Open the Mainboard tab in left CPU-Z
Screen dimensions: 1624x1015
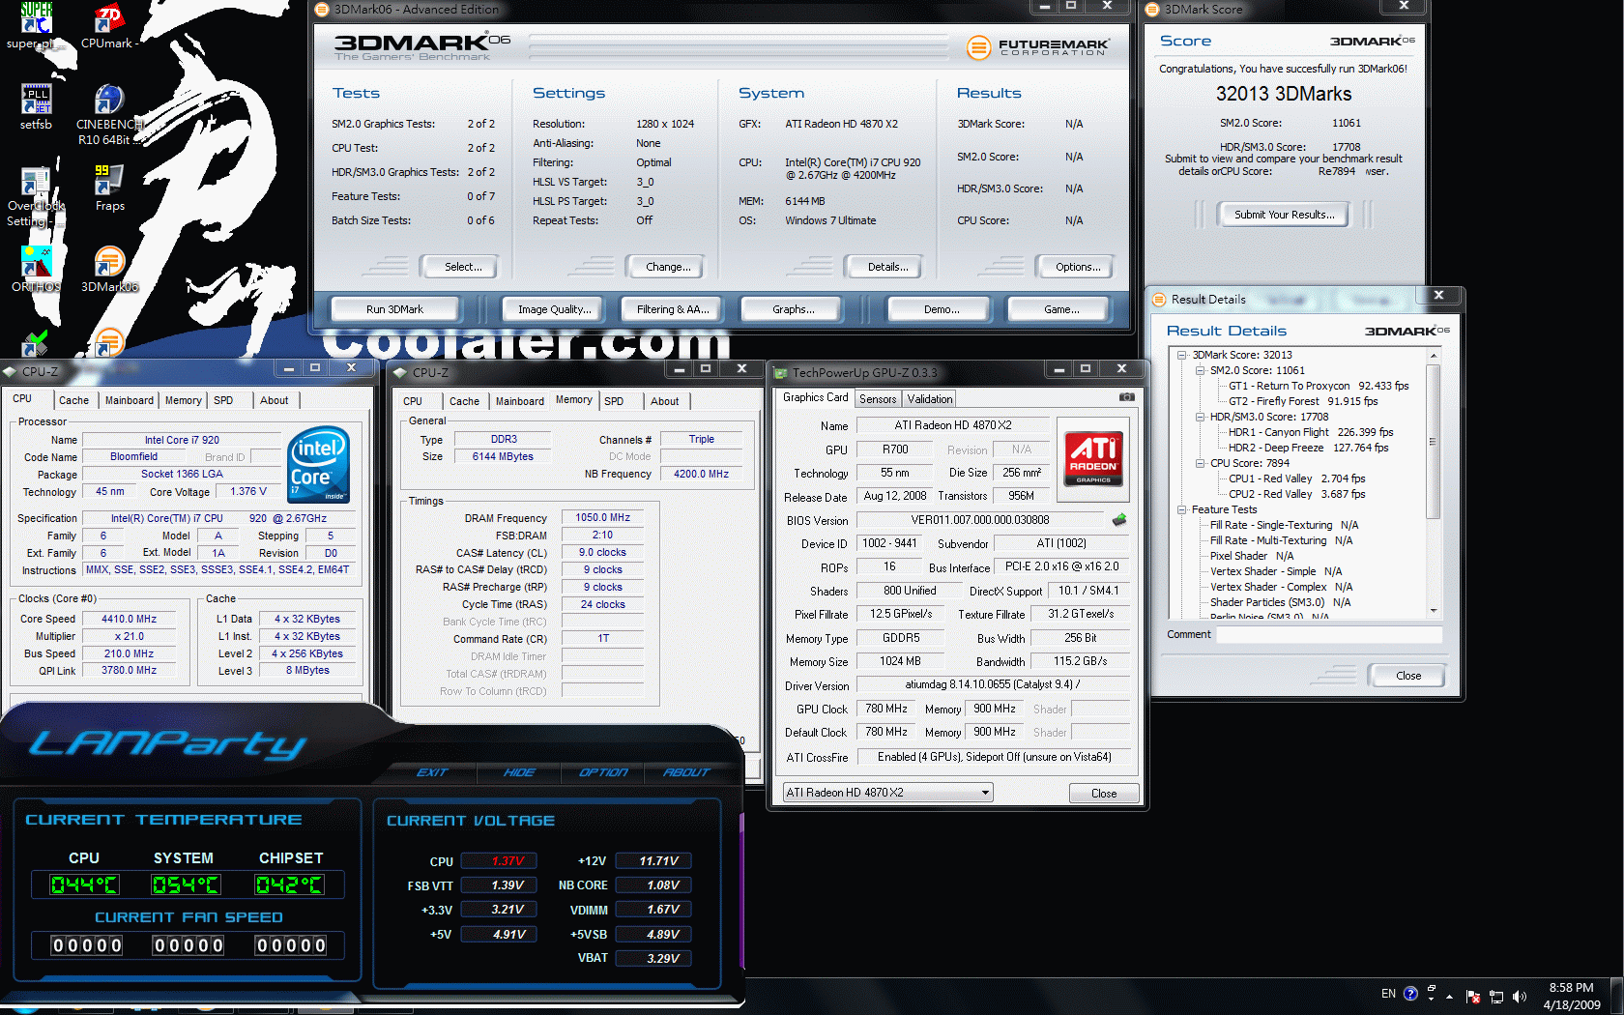point(130,400)
